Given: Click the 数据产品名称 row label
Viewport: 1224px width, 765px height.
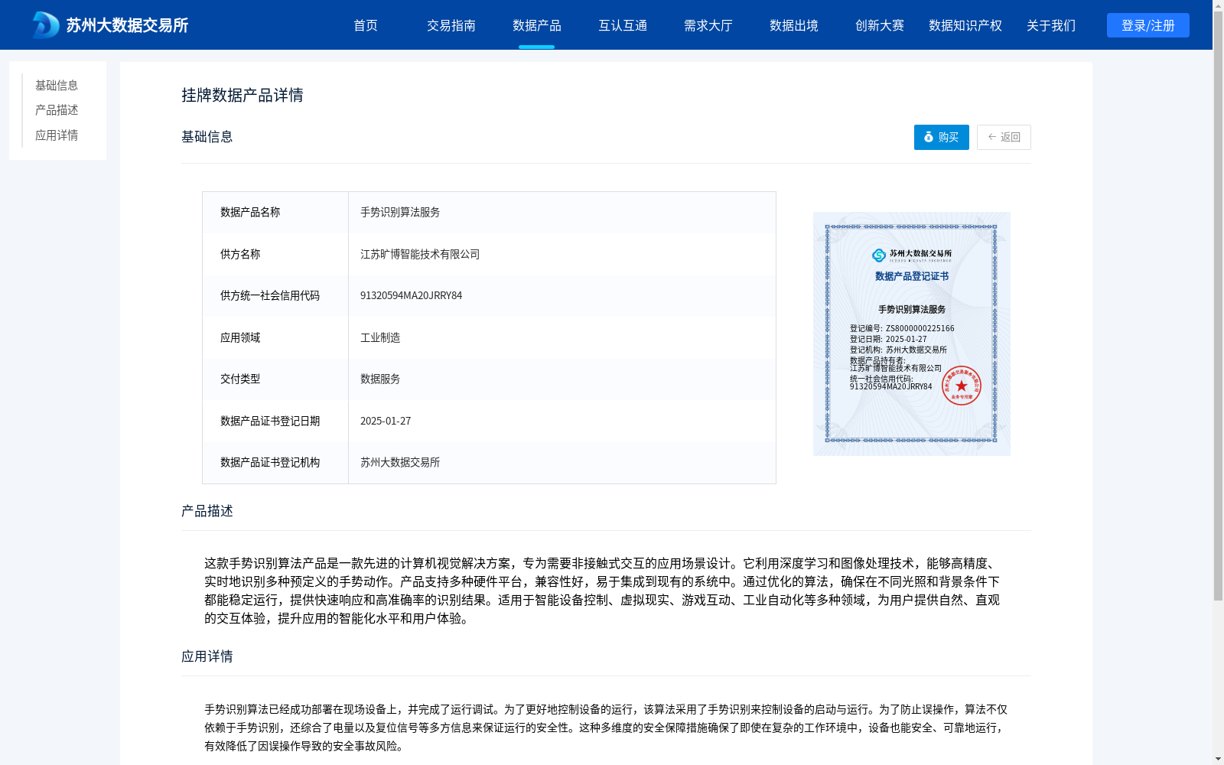Looking at the screenshot, I should pos(250,213).
